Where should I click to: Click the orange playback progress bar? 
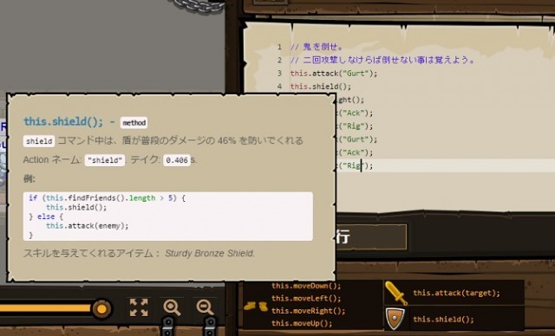[46, 308]
